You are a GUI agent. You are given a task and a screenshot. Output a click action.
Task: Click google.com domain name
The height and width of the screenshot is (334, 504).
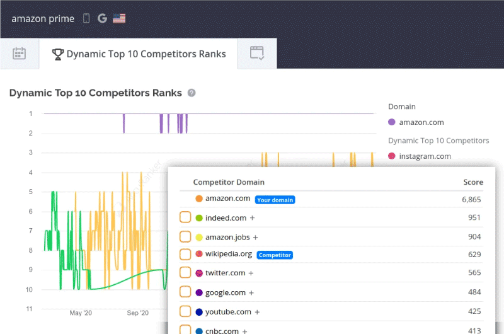[226, 293]
